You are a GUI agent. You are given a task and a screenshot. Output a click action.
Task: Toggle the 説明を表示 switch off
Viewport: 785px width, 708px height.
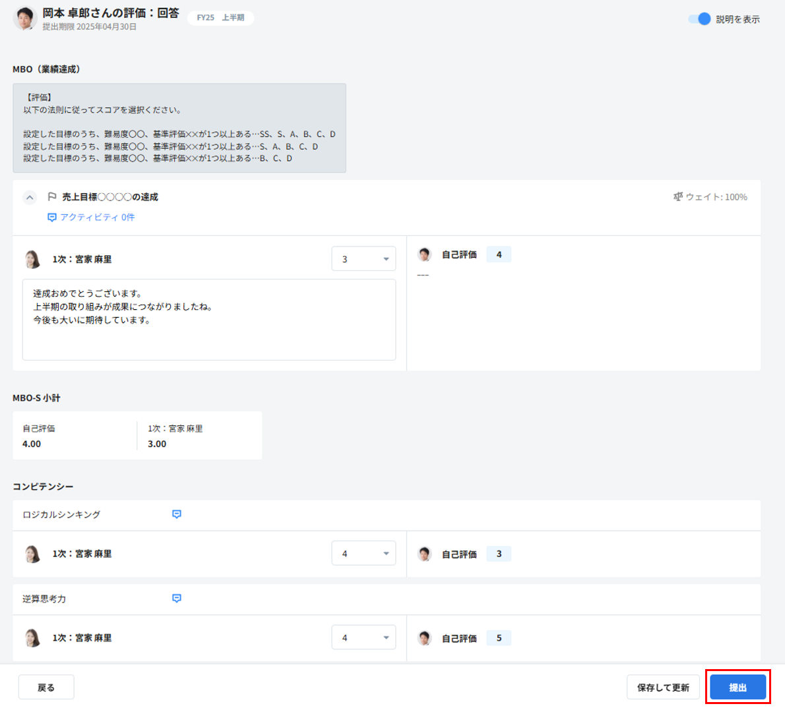(x=699, y=19)
